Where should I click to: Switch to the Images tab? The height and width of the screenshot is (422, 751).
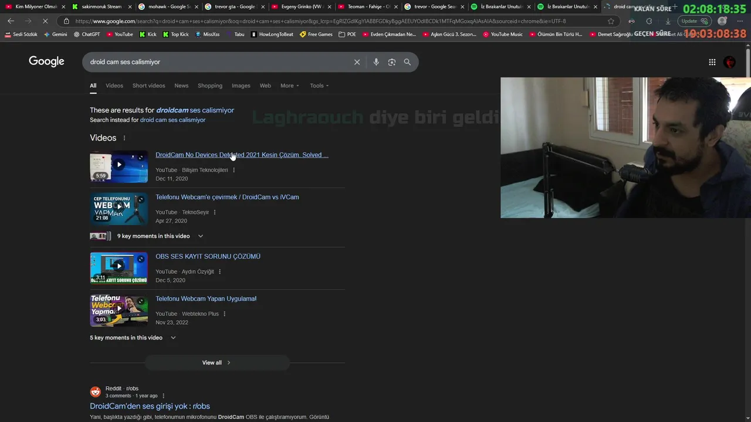coord(241,86)
